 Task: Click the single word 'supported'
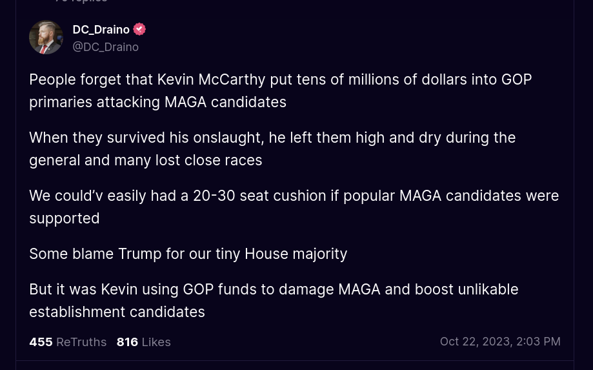click(x=65, y=219)
